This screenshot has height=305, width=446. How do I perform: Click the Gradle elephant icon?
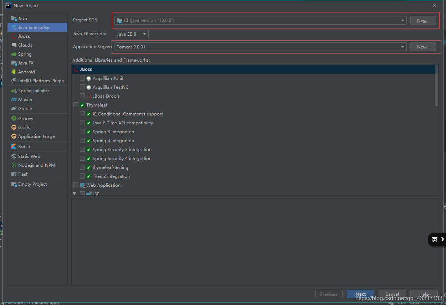(14, 109)
